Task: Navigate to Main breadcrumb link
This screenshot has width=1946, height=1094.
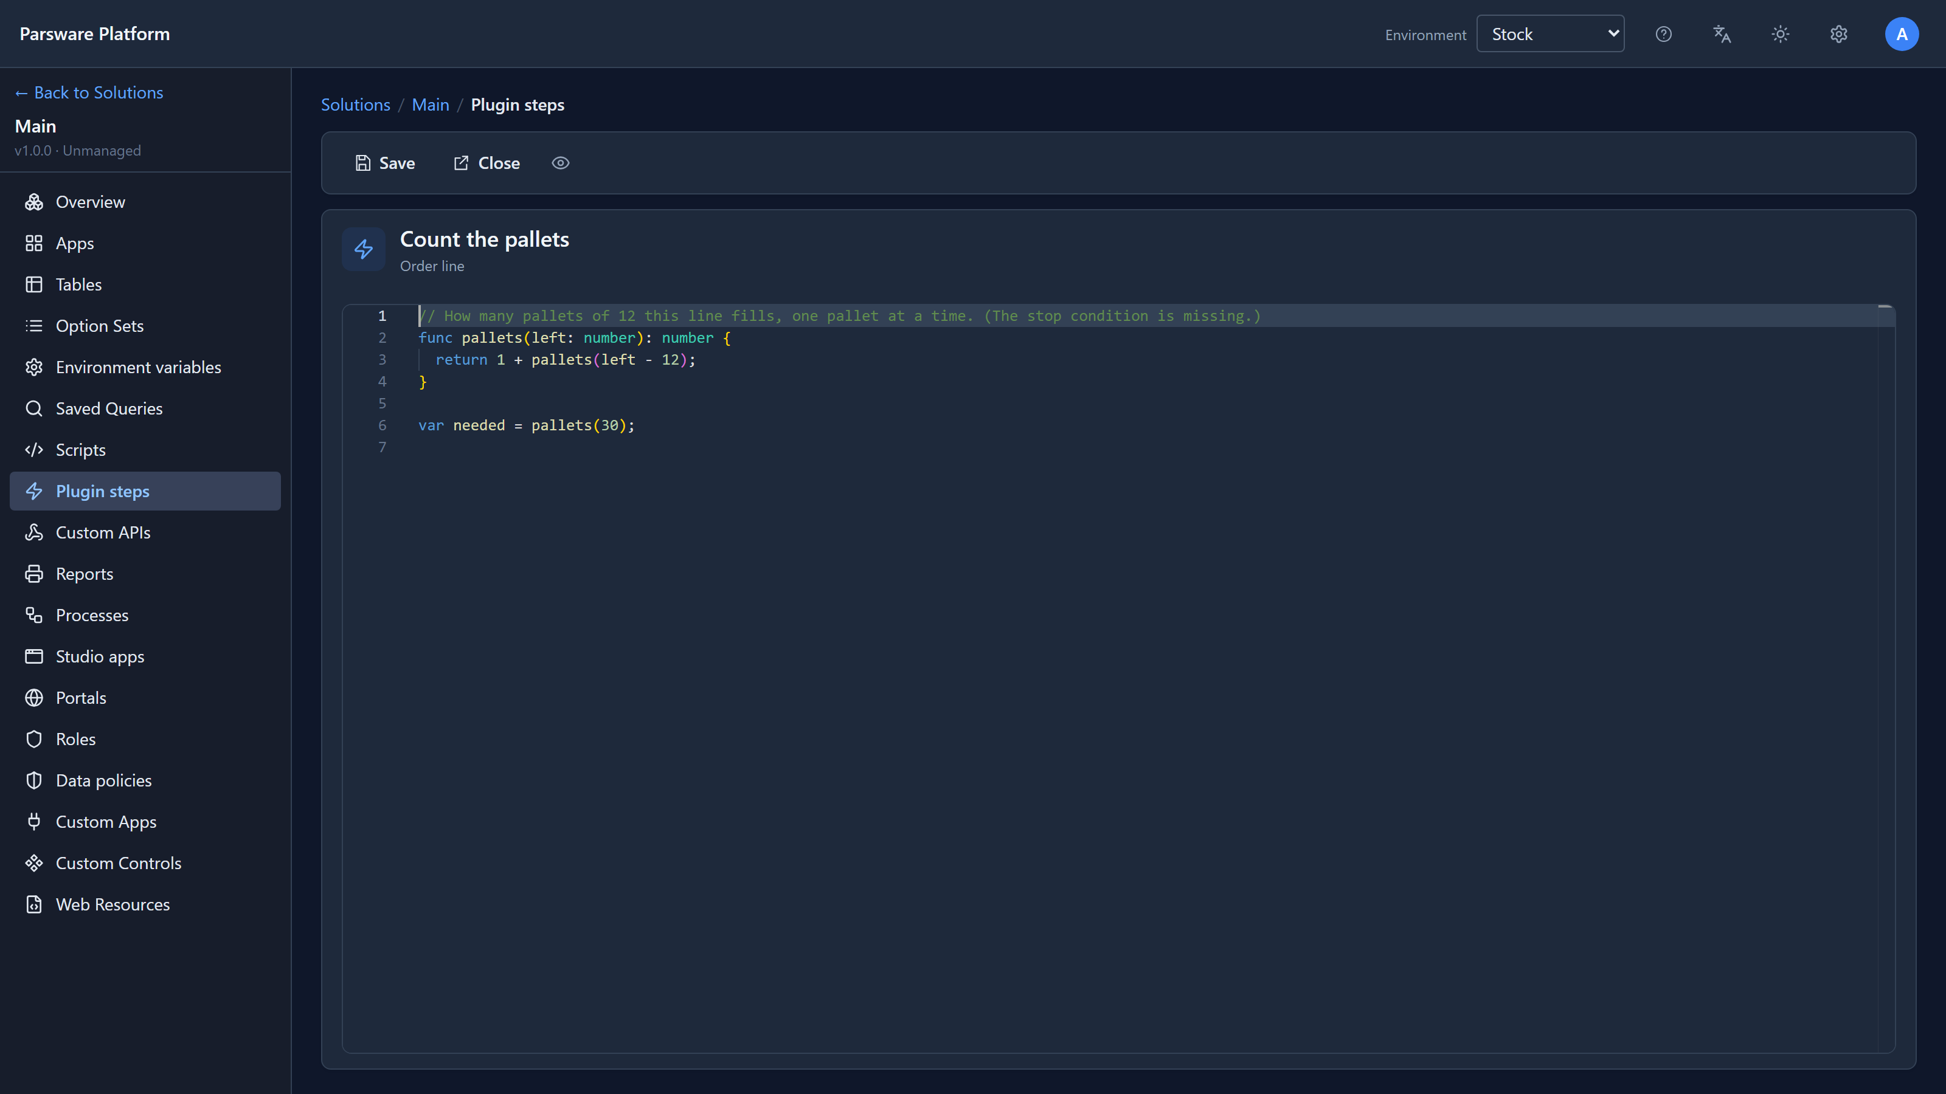Action: 431,104
